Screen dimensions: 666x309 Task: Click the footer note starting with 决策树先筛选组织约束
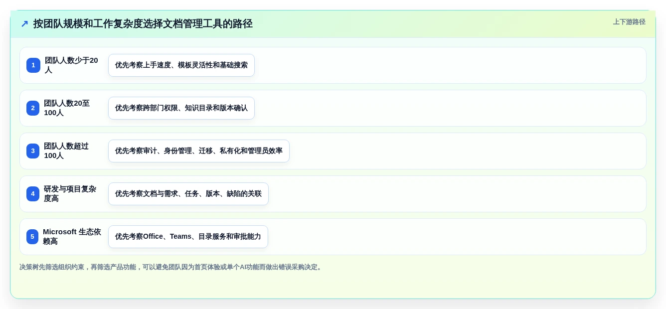[x=171, y=267]
